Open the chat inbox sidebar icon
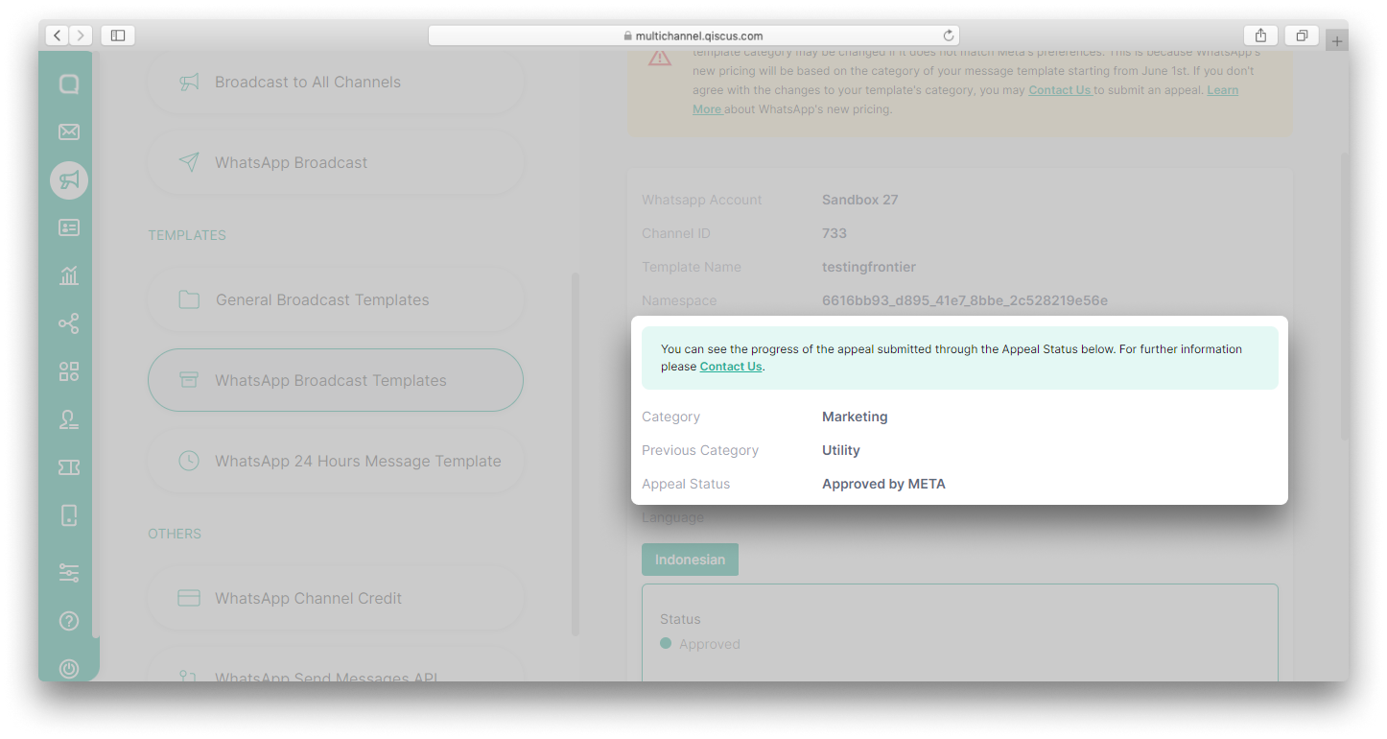Screen dimensions: 1387x739 pyautogui.click(x=69, y=84)
